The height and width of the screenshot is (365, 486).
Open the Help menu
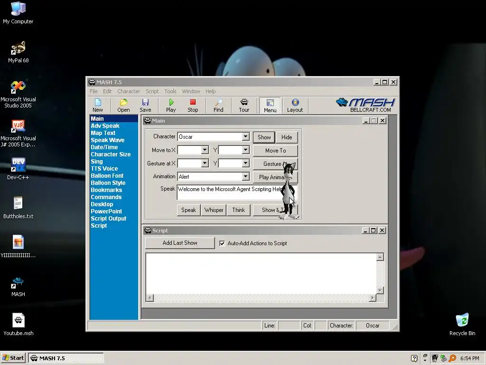[210, 91]
